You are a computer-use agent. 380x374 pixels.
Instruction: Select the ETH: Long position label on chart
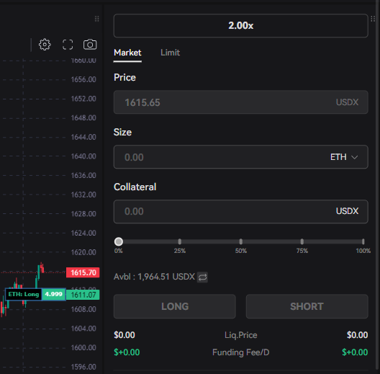tap(24, 295)
